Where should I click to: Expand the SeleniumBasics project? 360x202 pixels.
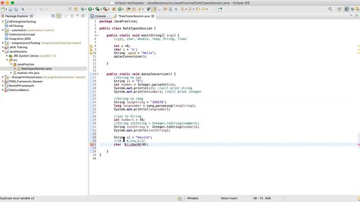point(3,90)
